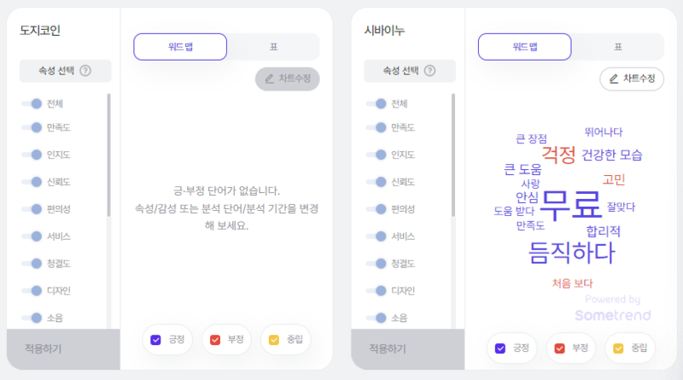Screen dimensions: 683x380
Task: Expand the 속성 선택 header in 시바이누 panel
Action: point(410,71)
